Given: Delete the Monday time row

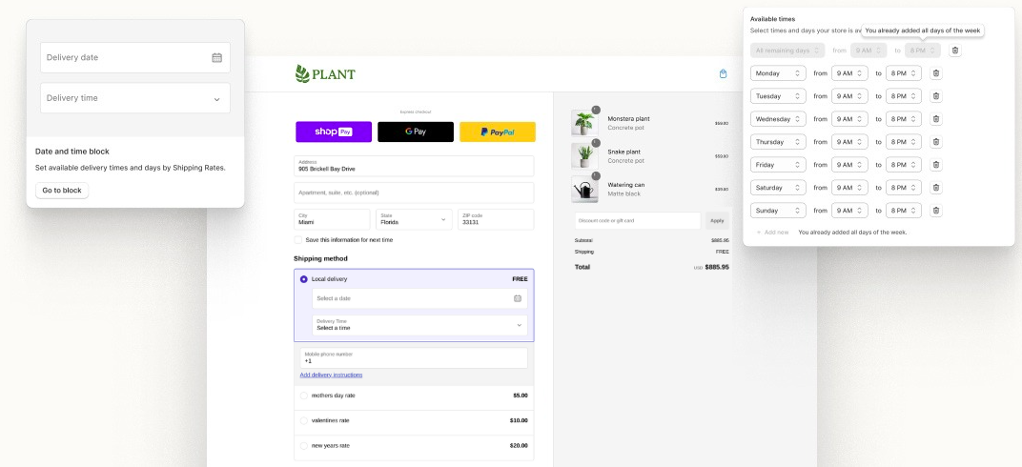Looking at the screenshot, I should [935, 73].
